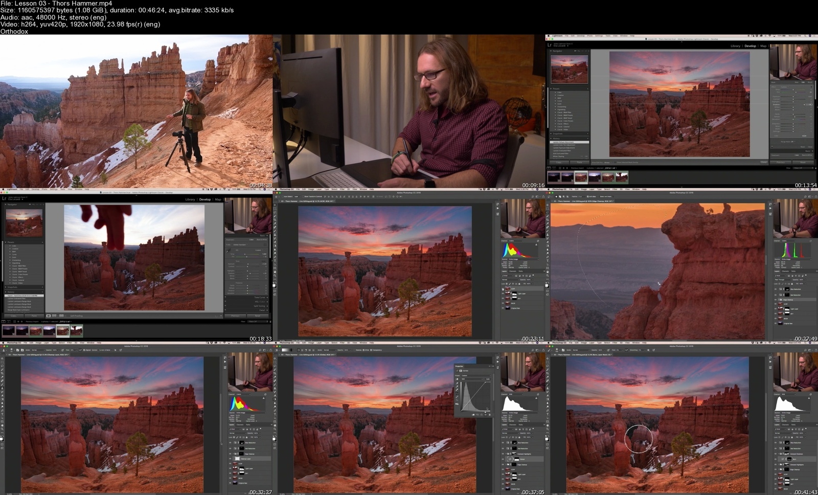818x495 pixels.
Task: Hide the Red Reduction layer in 00:37:05 frame
Action: coord(503,448)
